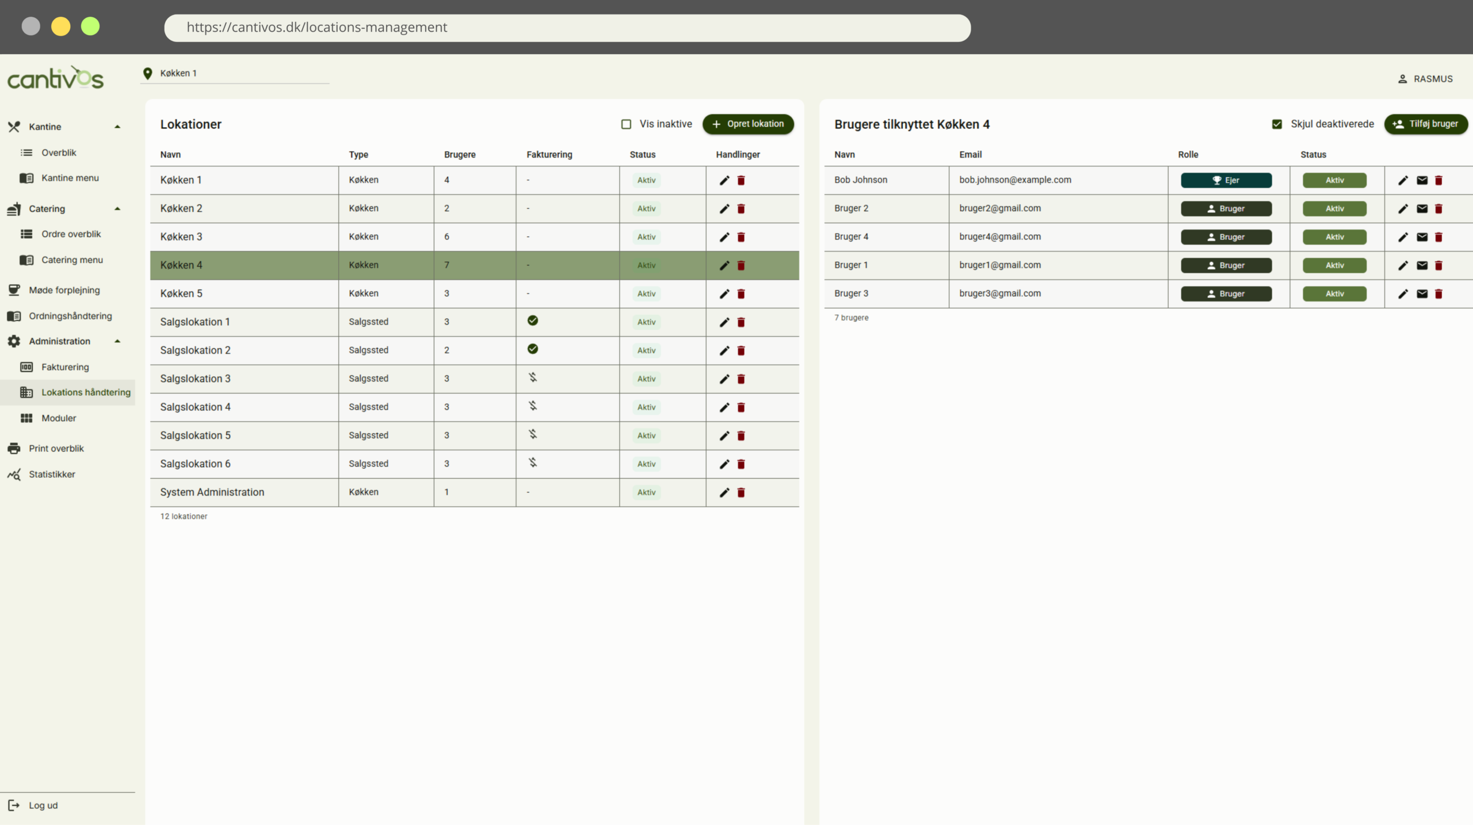Click the Opret lokation button

pyautogui.click(x=748, y=124)
